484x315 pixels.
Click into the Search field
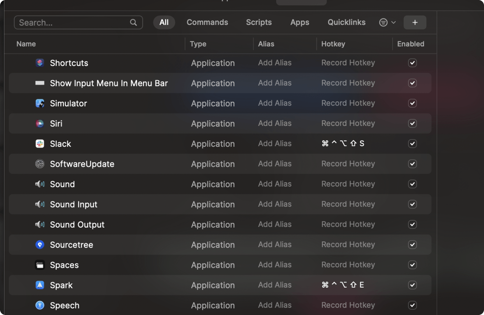click(73, 23)
